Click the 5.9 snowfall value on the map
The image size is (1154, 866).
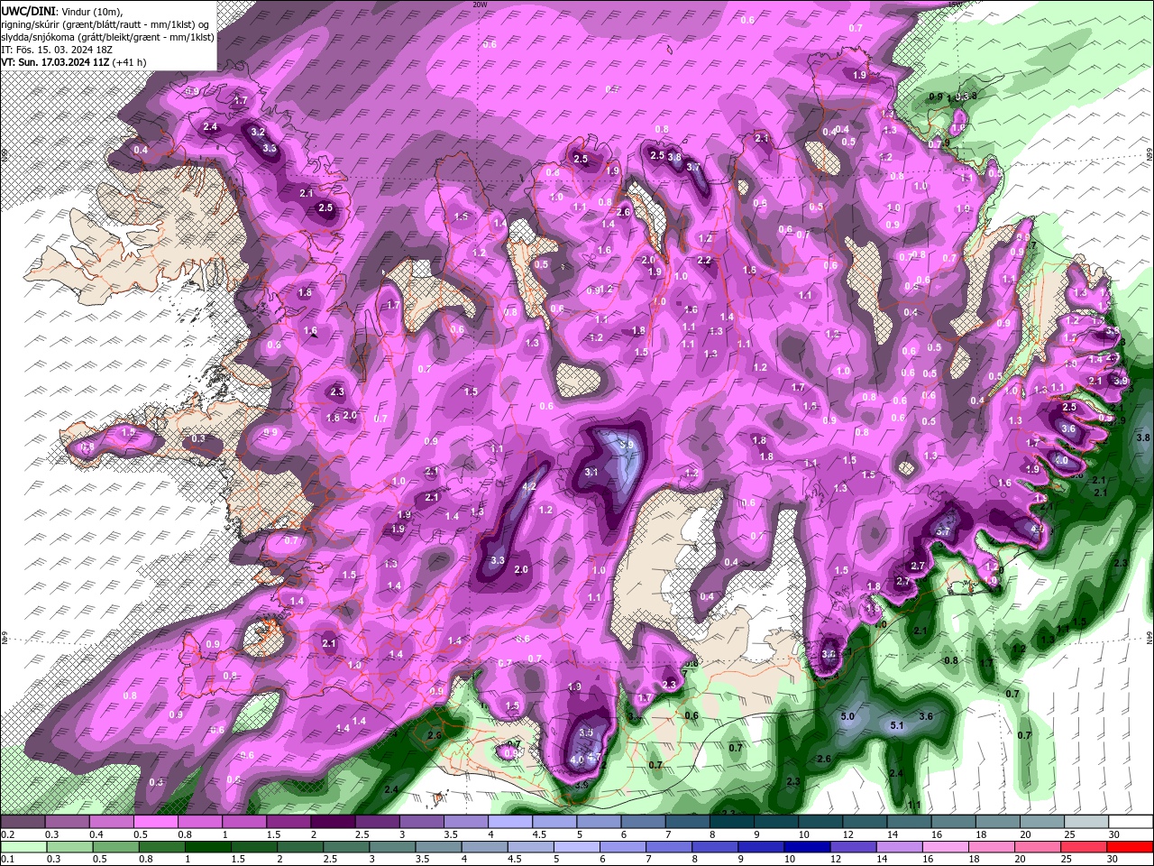(x=627, y=445)
